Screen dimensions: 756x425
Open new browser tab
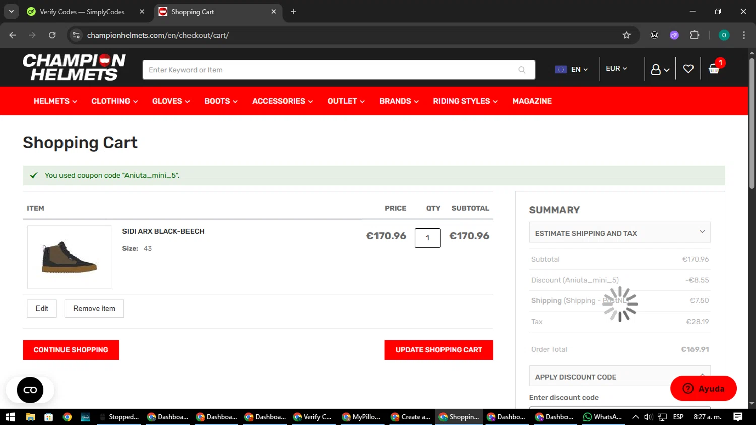click(x=293, y=12)
